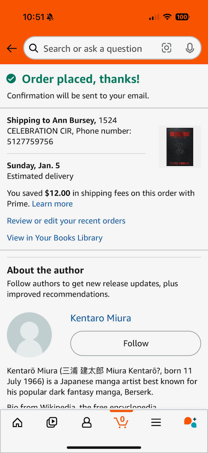Open the camera lens search icon
Image resolution: width=208 pixels, height=453 pixels.
(167, 48)
